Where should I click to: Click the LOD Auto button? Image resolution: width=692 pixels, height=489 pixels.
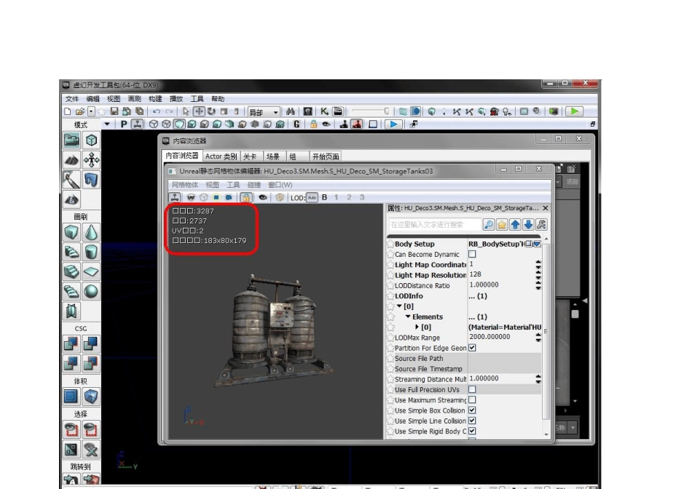[x=310, y=197]
